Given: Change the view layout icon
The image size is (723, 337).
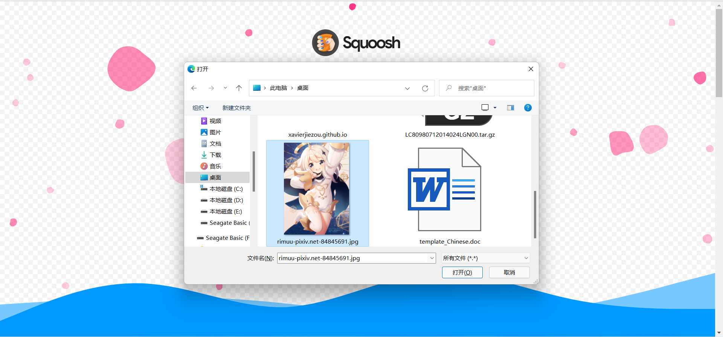Looking at the screenshot, I should (x=485, y=108).
